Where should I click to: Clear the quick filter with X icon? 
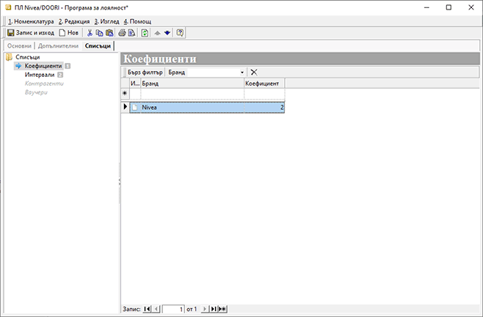tap(254, 72)
